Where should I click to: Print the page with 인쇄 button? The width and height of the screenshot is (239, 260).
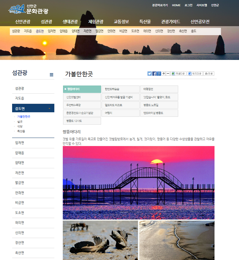(x=209, y=74)
